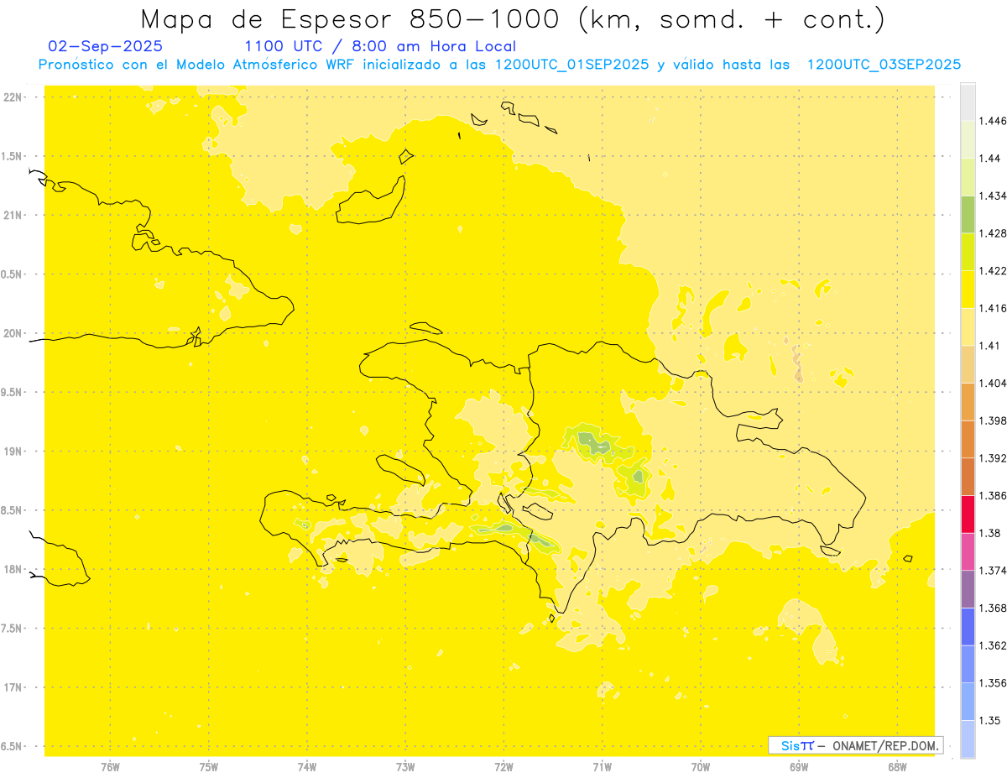Click the colorbar value 1.434
This screenshot has height=778, width=1007.
[x=994, y=196]
